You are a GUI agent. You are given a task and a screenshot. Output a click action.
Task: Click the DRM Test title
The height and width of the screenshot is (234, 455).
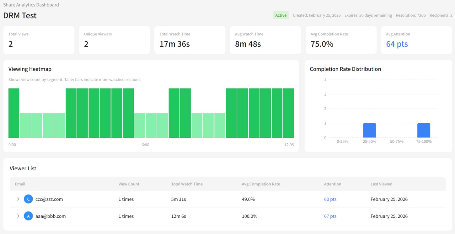pyautogui.click(x=20, y=15)
